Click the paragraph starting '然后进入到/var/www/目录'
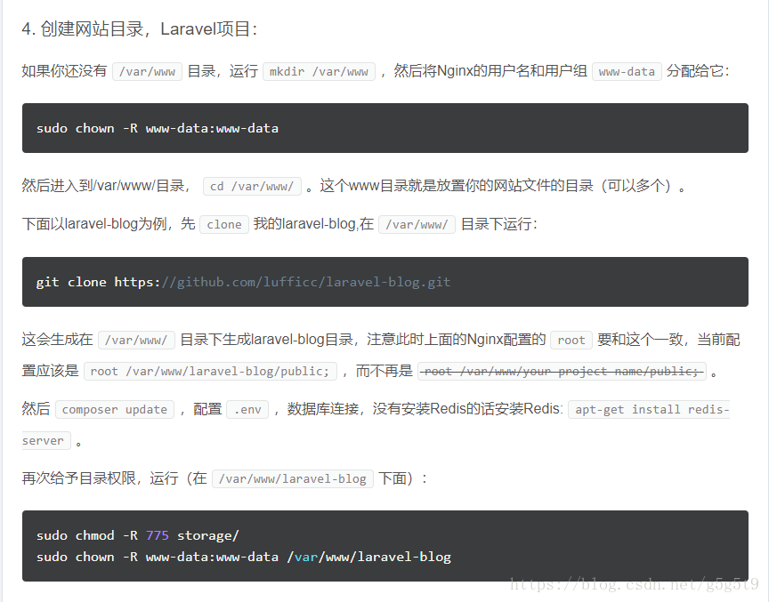This screenshot has height=602, width=769. coord(354,186)
